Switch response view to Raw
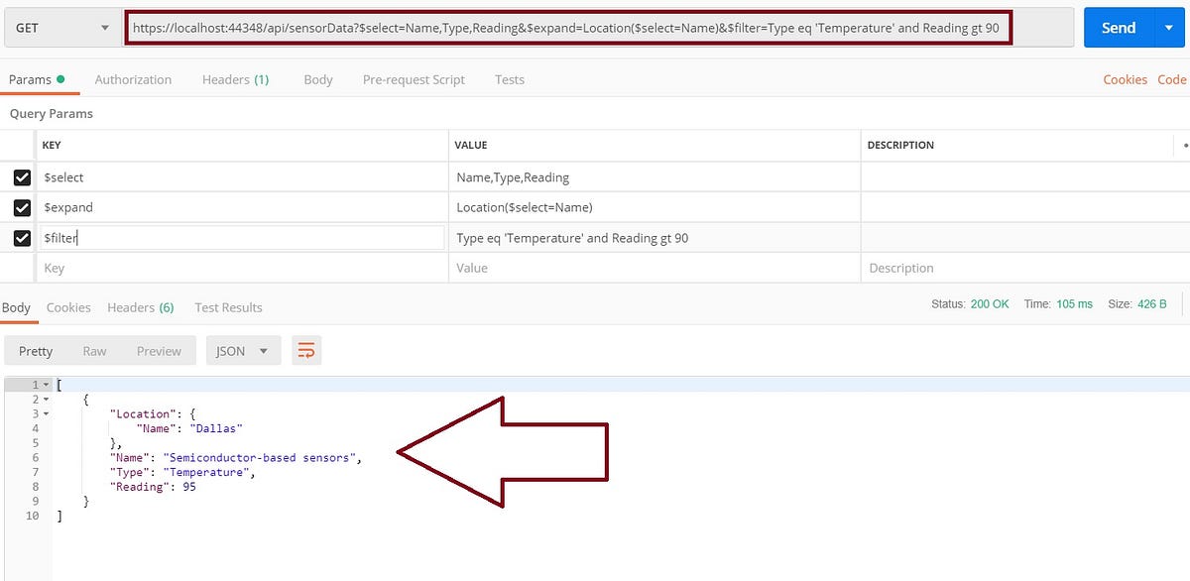This screenshot has width=1190, height=581. pyautogui.click(x=94, y=350)
